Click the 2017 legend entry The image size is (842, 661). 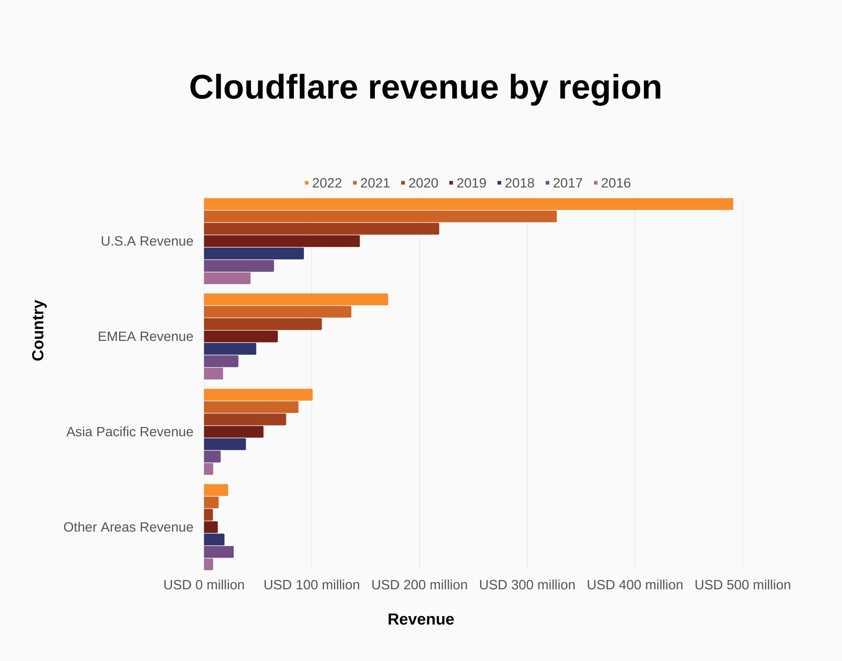[x=567, y=183]
